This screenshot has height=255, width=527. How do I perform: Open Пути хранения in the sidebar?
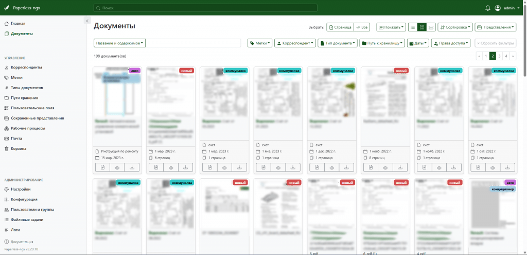click(21, 98)
